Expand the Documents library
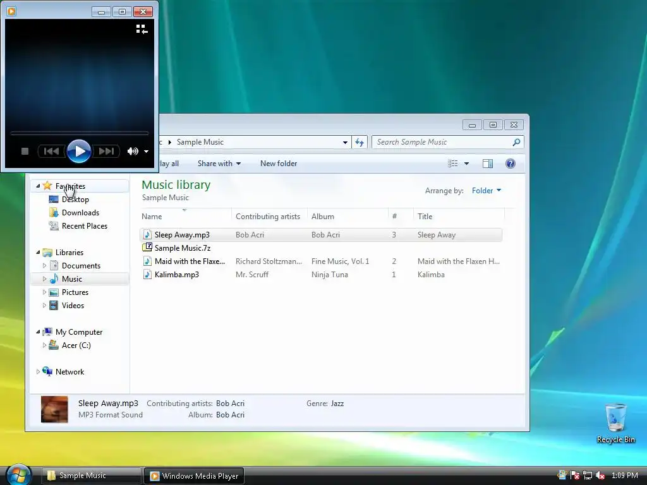The image size is (647, 485). tap(44, 266)
